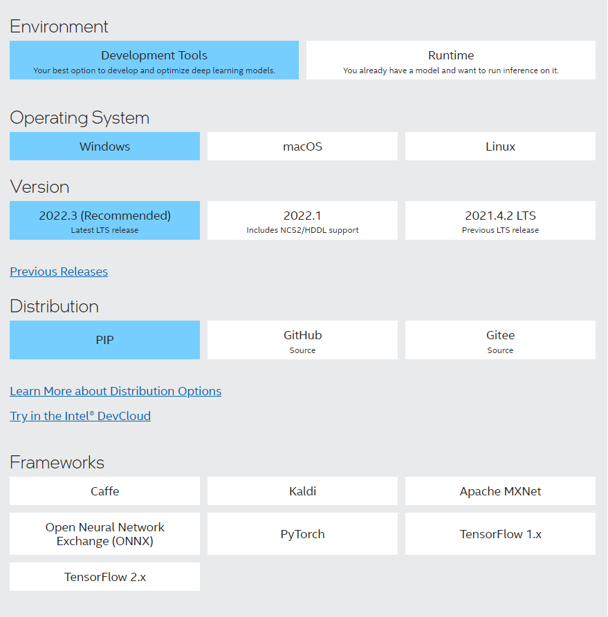Follow the Try in the Intel DevCloud link
Screen dimensions: 608x617
pyautogui.click(x=80, y=416)
